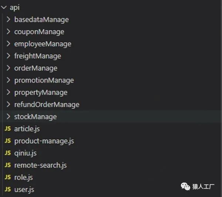
Task: Expand the basedataManage folder arrow
Action: 9,19
